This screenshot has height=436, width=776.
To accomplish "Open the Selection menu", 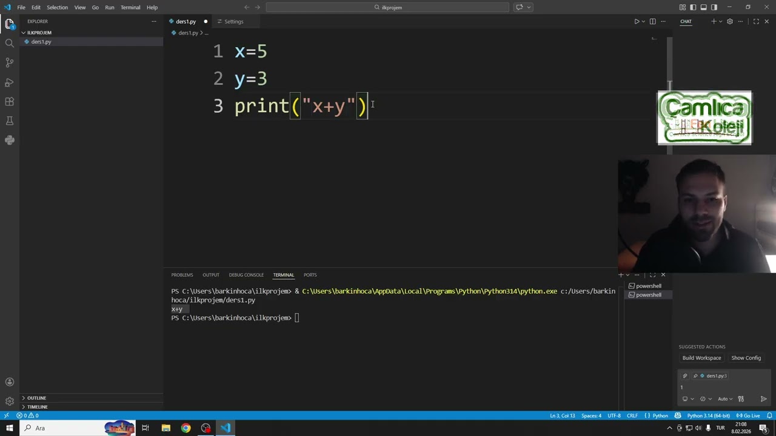I will 57,7.
